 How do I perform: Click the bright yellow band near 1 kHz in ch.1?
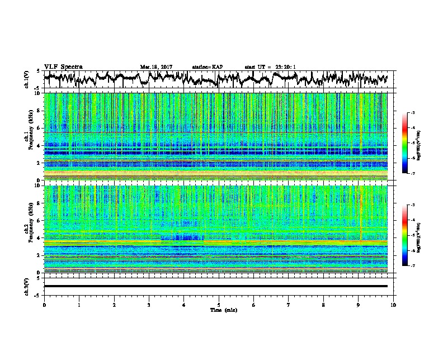click(216, 173)
